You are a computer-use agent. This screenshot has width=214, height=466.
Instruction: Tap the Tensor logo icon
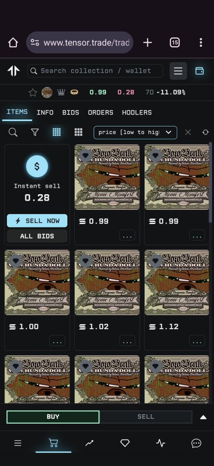pyautogui.click(x=13, y=71)
